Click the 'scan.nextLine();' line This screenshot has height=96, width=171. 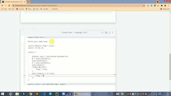pos(40,61)
